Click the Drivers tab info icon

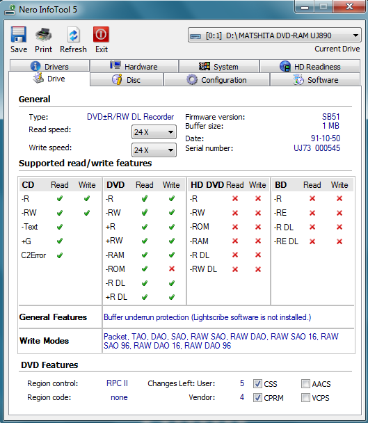tap(35, 66)
